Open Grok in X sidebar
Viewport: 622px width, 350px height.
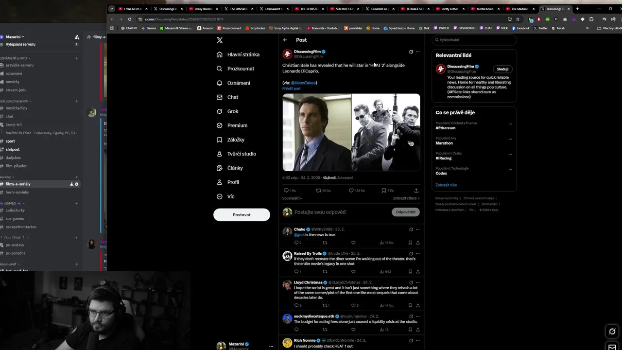227,111
